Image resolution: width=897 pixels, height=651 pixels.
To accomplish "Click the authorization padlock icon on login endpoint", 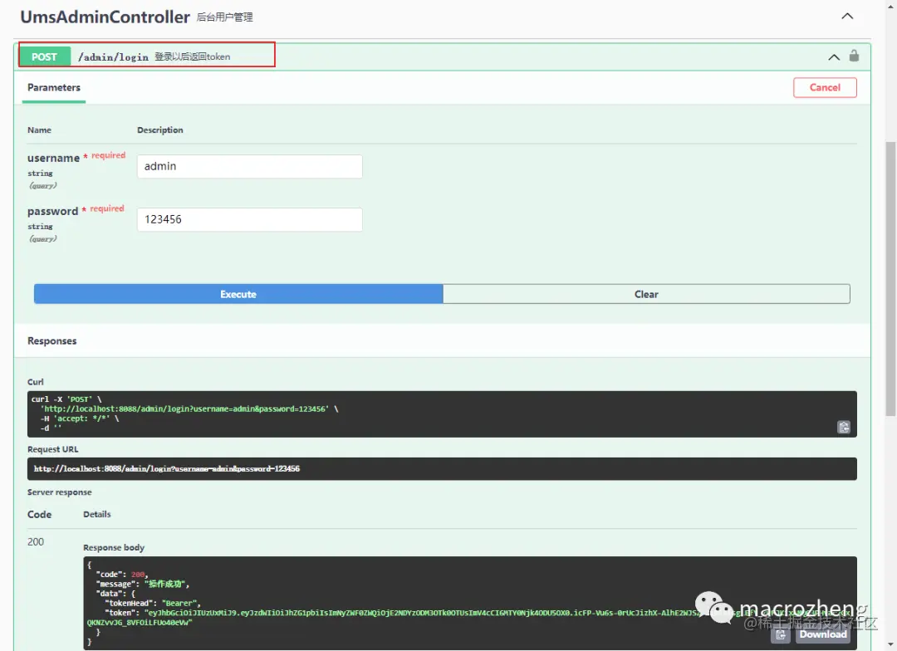I will coord(855,56).
